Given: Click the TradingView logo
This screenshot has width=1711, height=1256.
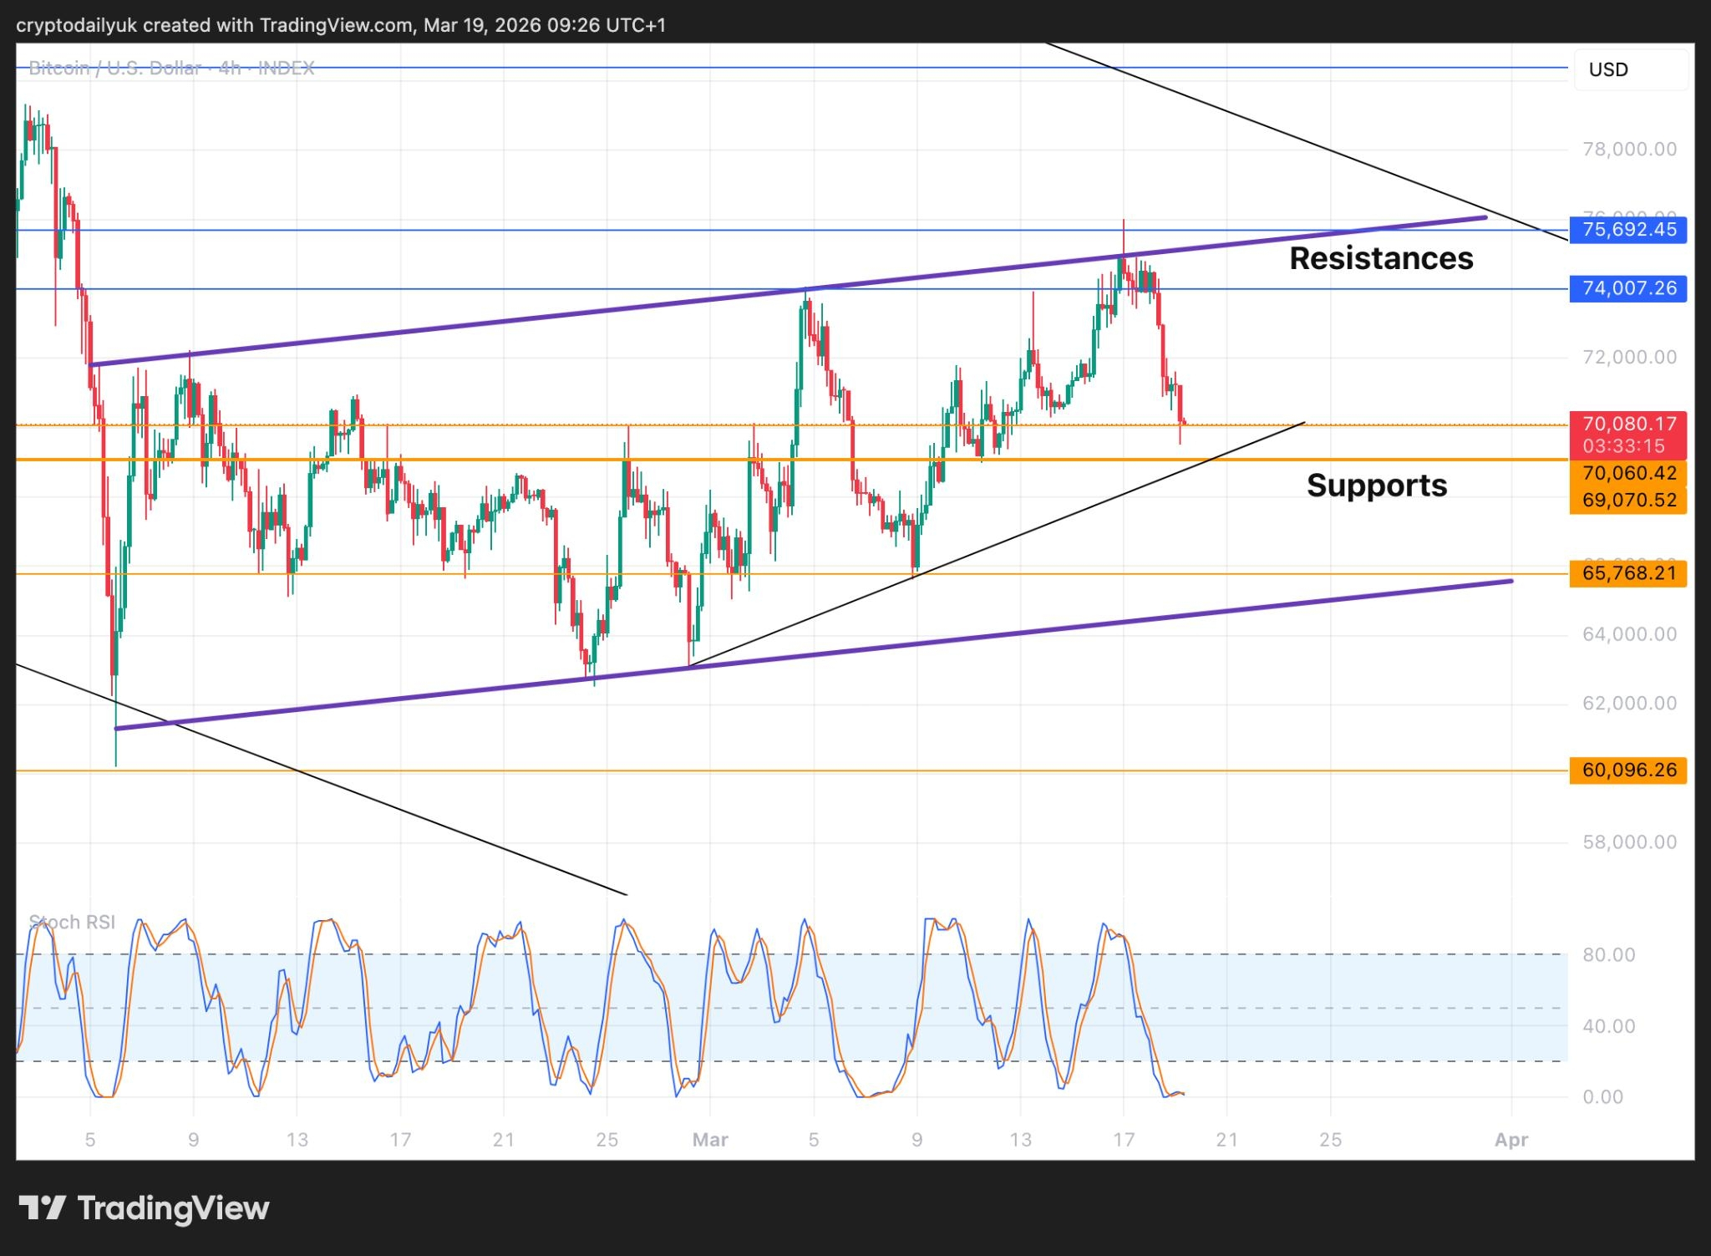Looking at the screenshot, I should [x=144, y=1208].
